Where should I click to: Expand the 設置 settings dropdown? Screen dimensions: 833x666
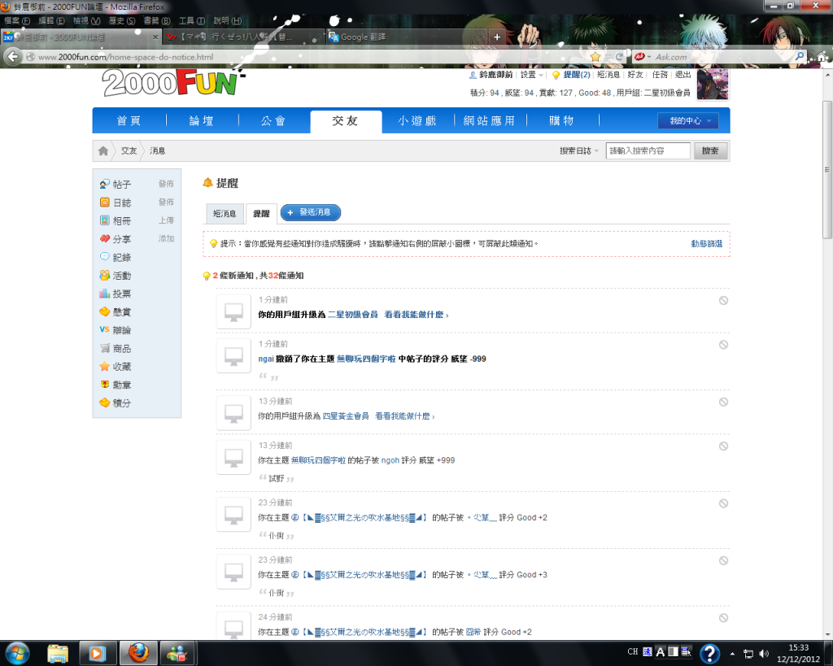[531, 75]
